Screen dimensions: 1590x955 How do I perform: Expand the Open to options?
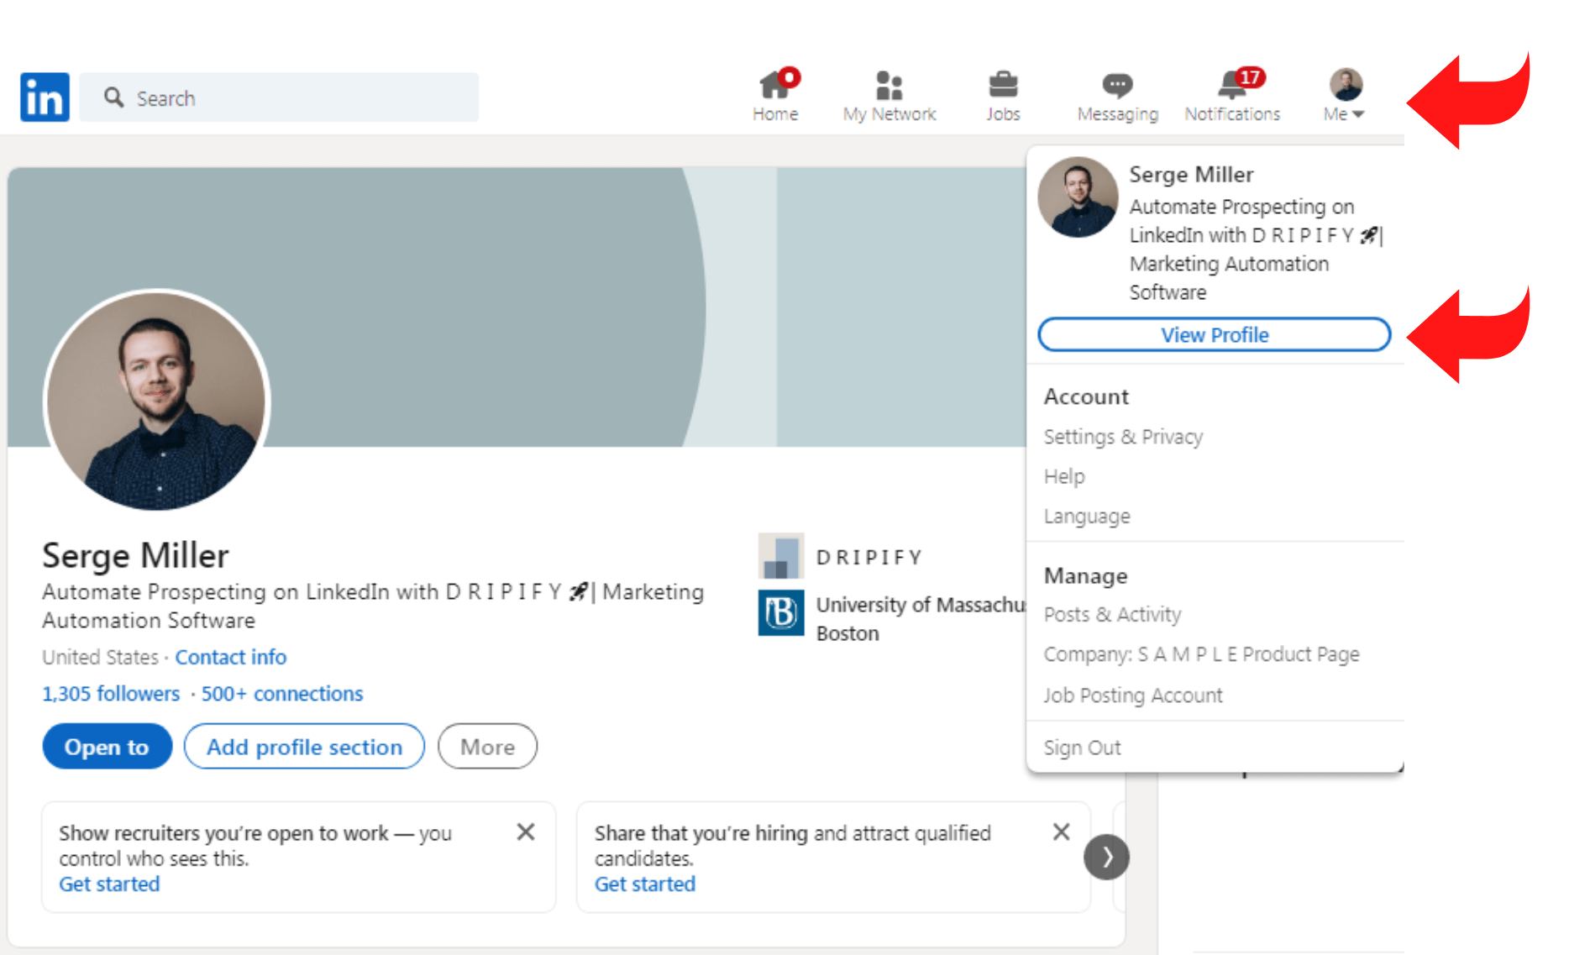pyautogui.click(x=107, y=747)
